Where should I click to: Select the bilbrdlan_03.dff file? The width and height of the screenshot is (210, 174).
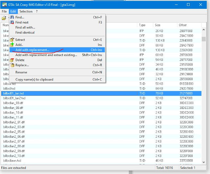click(13, 103)
